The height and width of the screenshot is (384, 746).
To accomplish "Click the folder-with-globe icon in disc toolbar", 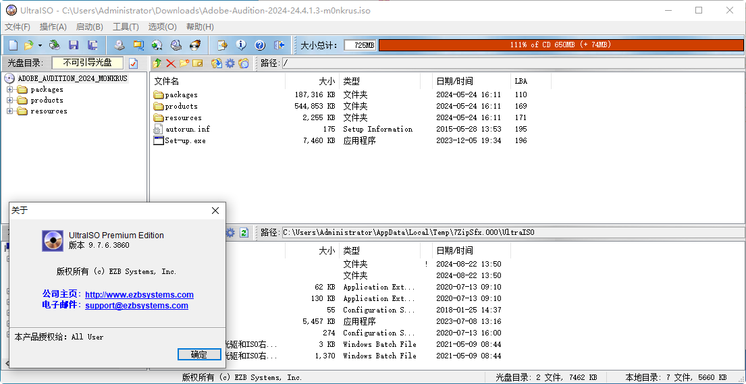I will tap(244, 63).
